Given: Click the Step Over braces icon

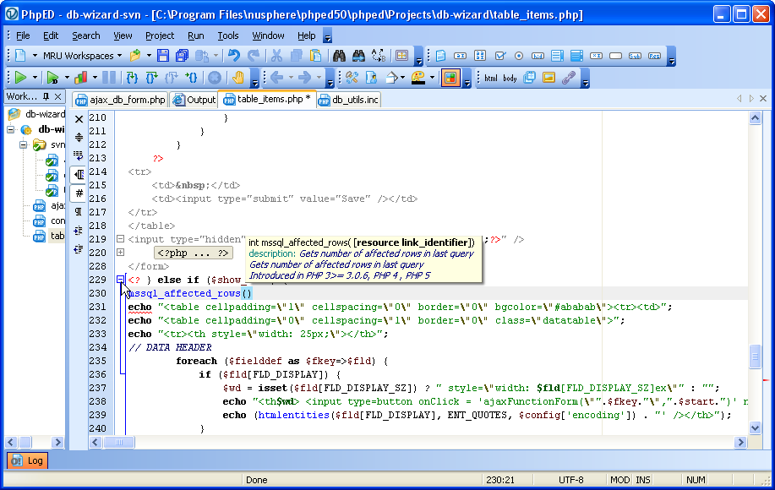Looking at the screenshot, I should click(151, 78).
